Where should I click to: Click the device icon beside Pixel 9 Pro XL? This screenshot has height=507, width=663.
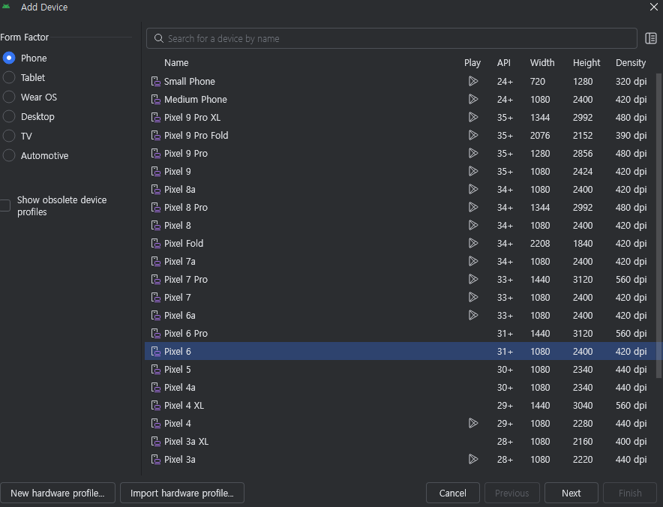155,117
